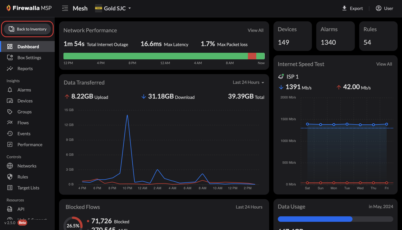Screen dimensions: 402x230
Task: Click the Reports chart icon
Action: [10, 68]
